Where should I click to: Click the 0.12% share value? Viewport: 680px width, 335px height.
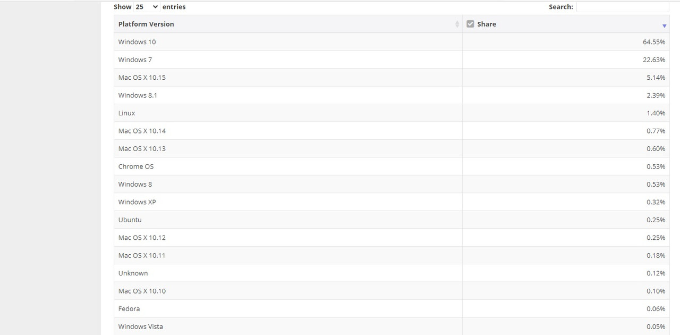(656, 273)
